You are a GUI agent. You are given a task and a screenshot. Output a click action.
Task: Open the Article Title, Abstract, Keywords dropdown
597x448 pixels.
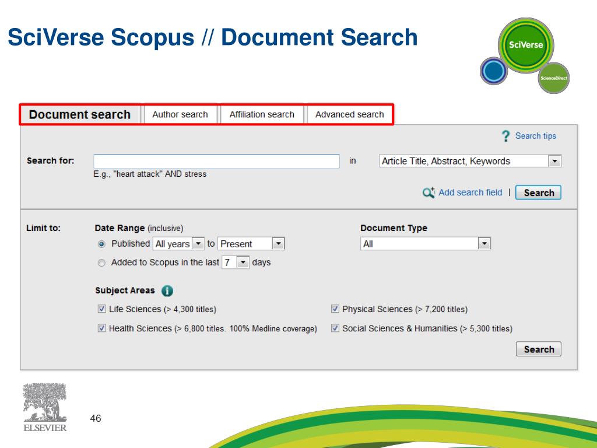tap(470, 161)
